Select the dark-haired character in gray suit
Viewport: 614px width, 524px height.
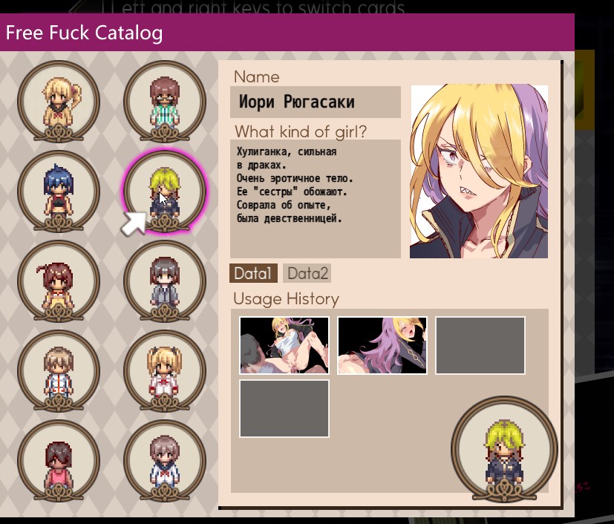[165, 281]
